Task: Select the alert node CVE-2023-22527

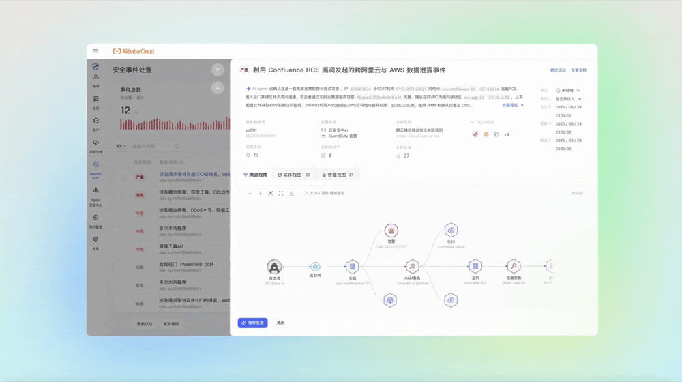Action: tap(391, 231)
